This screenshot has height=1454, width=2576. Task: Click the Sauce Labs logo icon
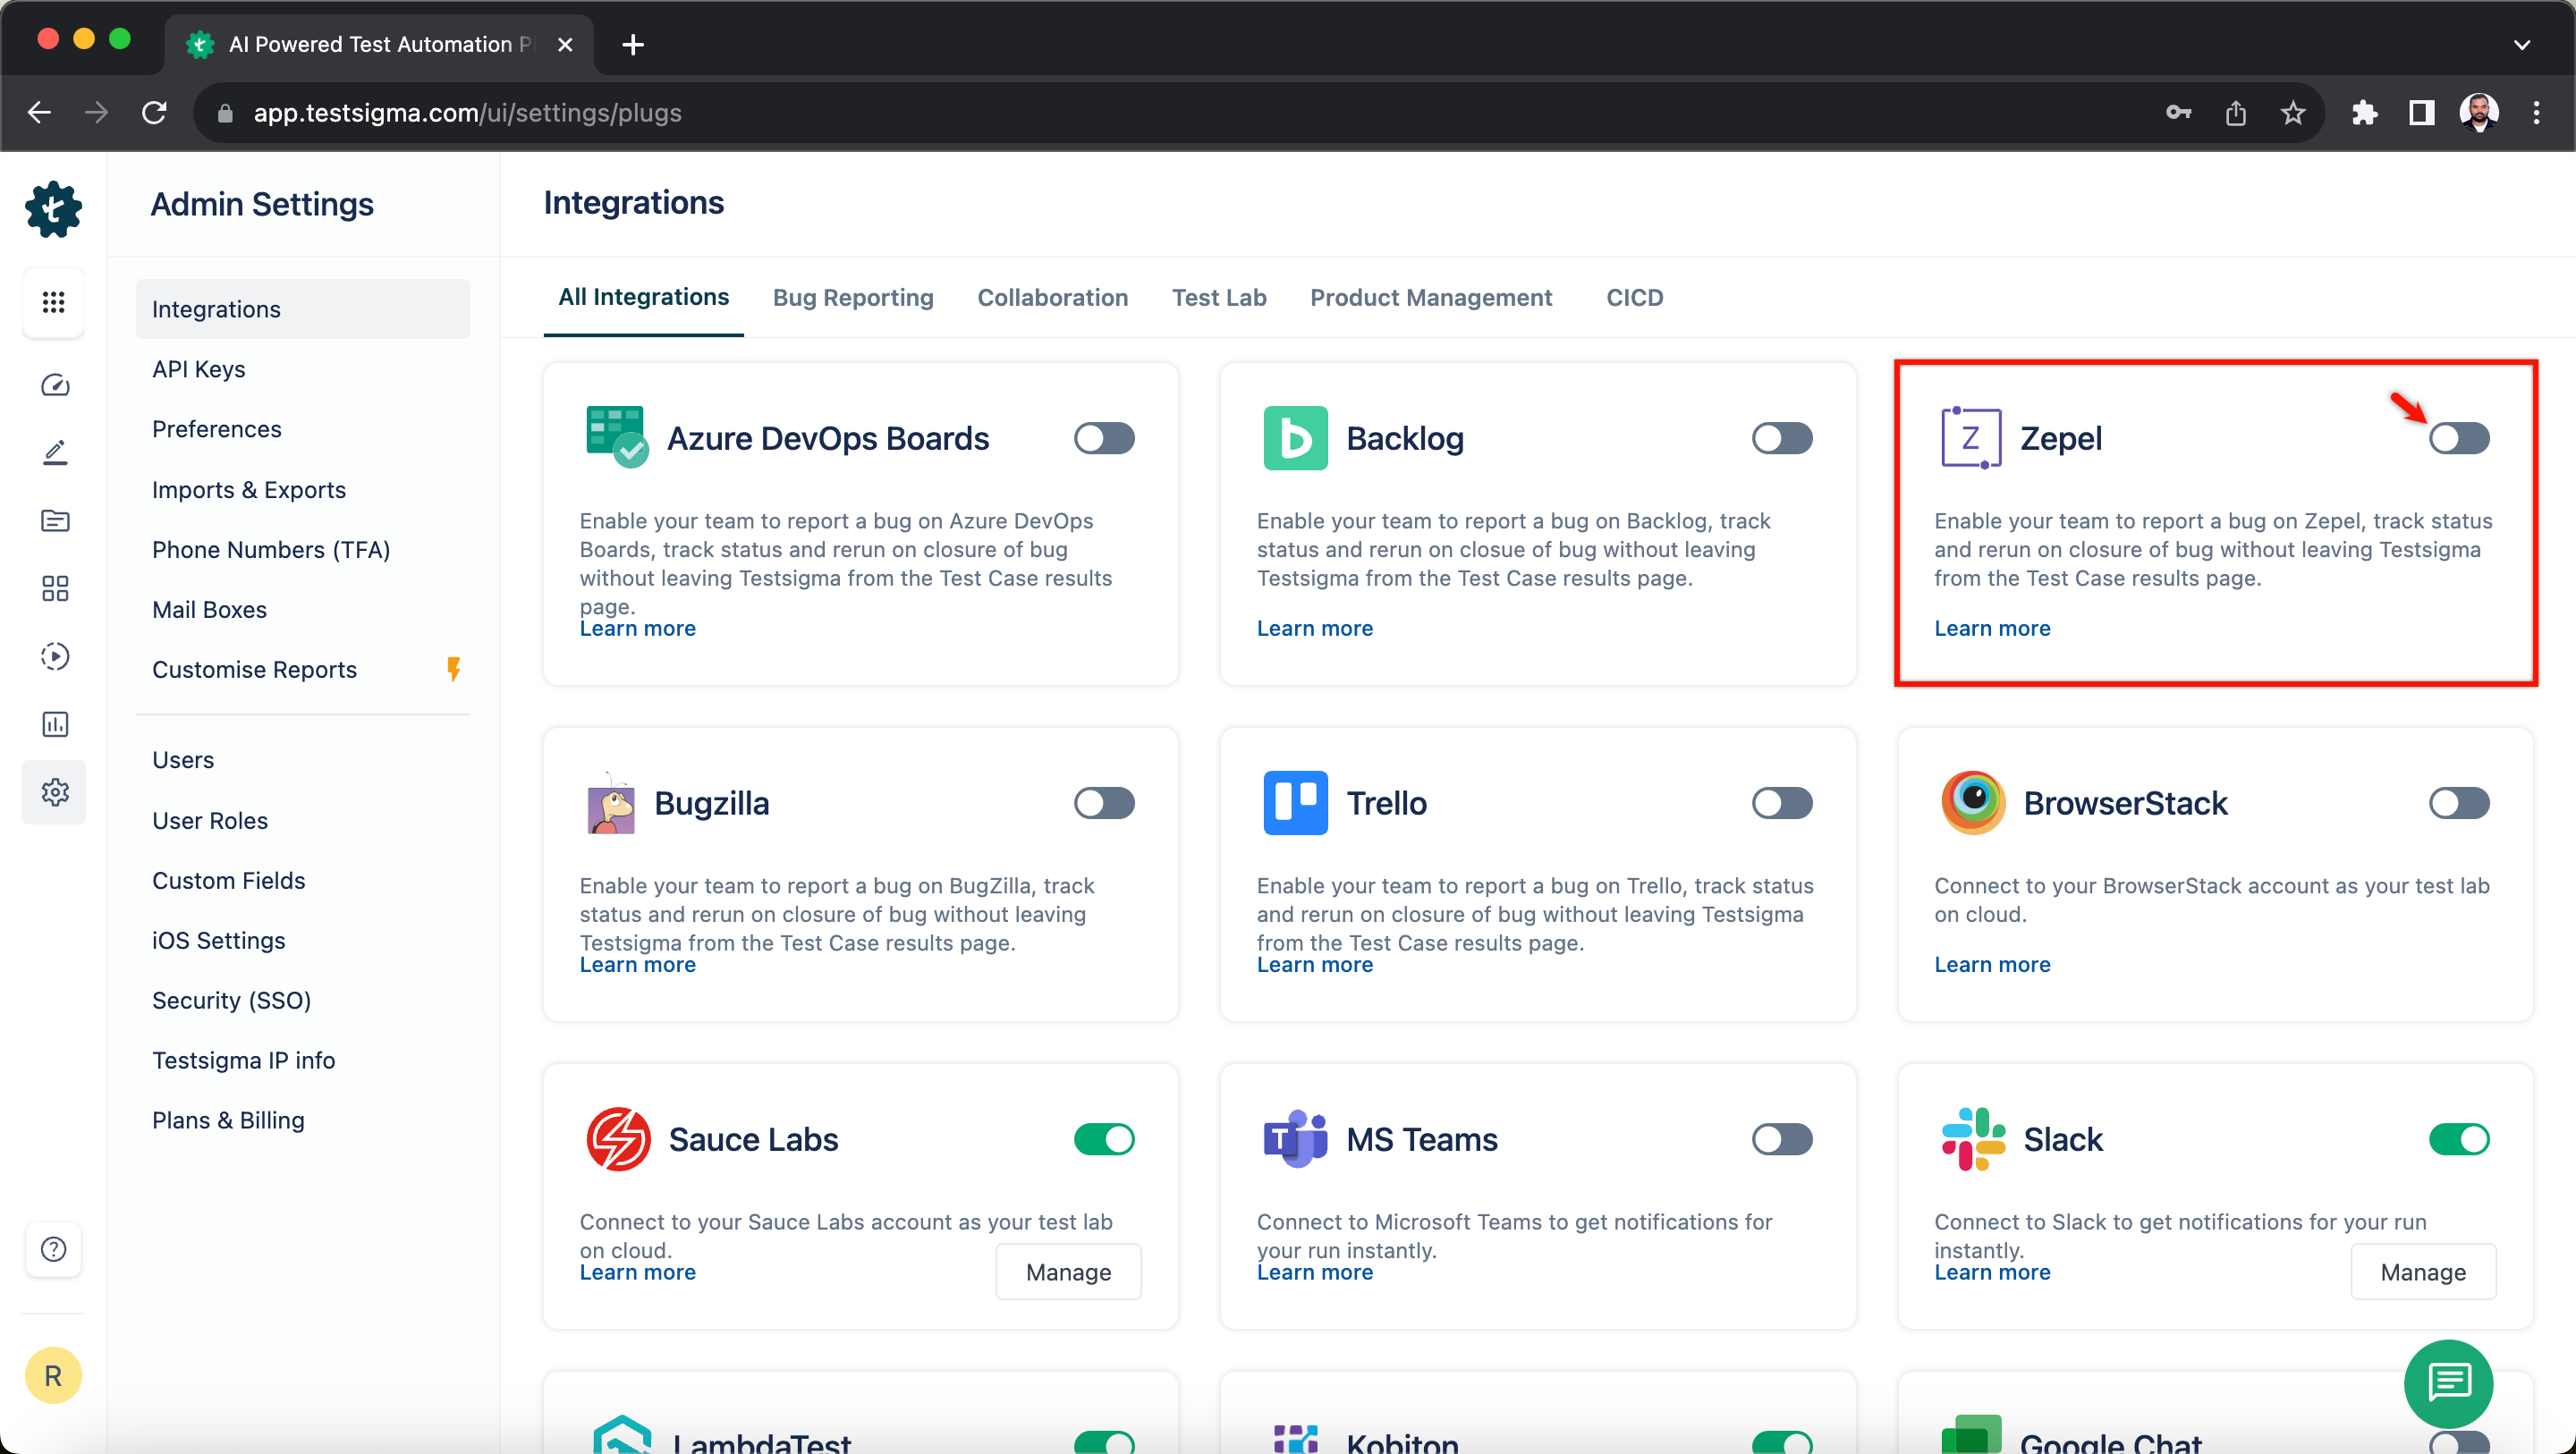[x=618, y=1138]
